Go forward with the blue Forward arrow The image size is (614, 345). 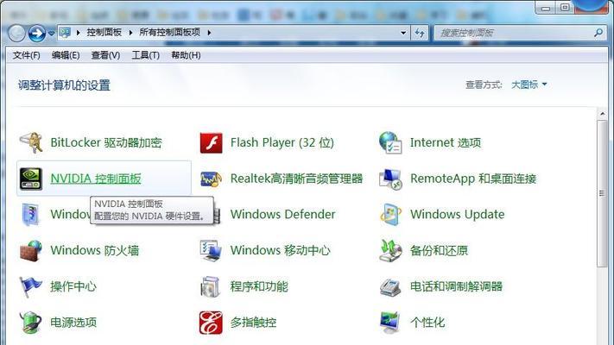click(x=37, y=34)
